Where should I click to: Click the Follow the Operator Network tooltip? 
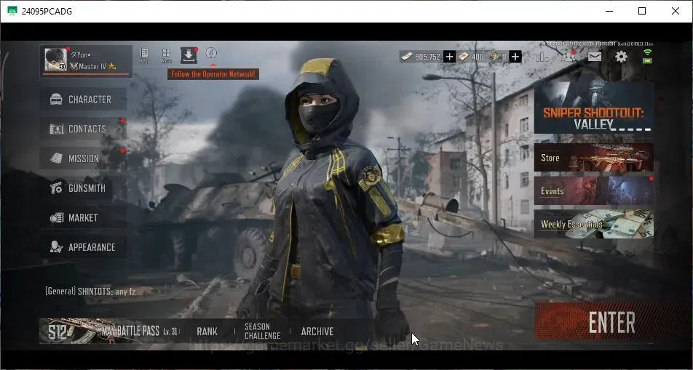pos(213,74)
